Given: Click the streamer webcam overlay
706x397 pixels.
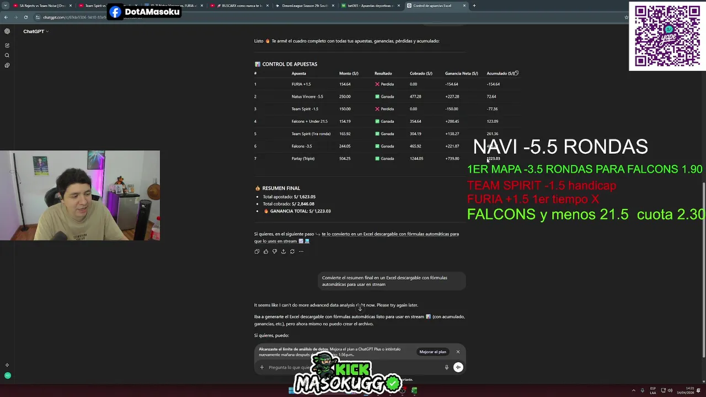Looking at the screenshot, I should pos(80,196).
